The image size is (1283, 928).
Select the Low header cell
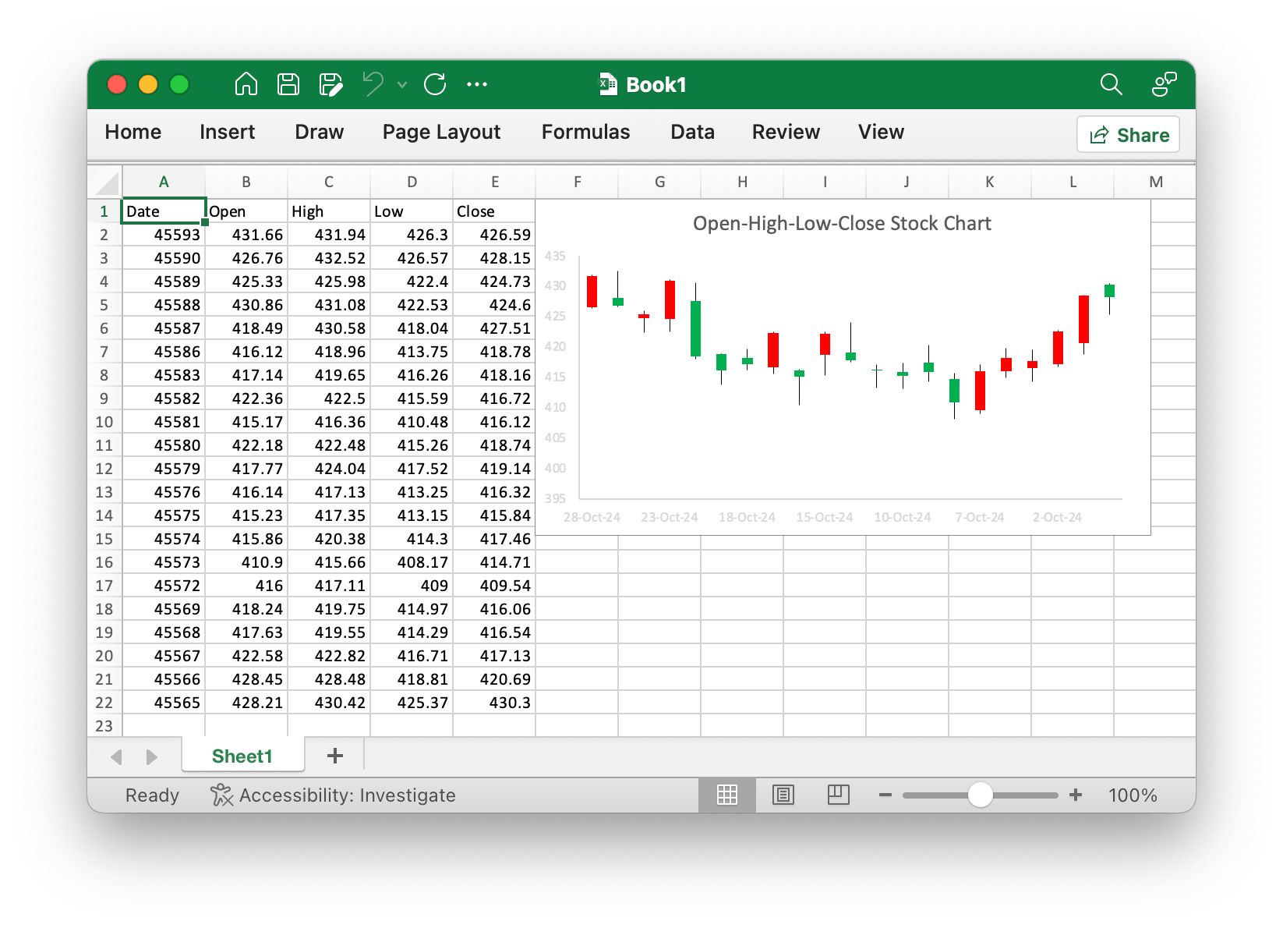click(412, 211)
